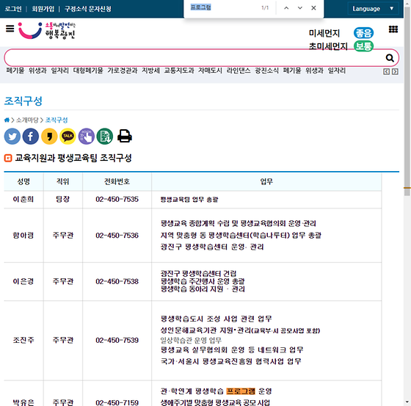
Task: Click 로그인 link
Action: [x=13, y=9]
